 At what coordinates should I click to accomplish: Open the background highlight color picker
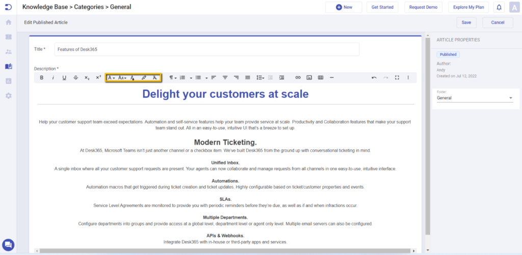(x=143, y=78)
